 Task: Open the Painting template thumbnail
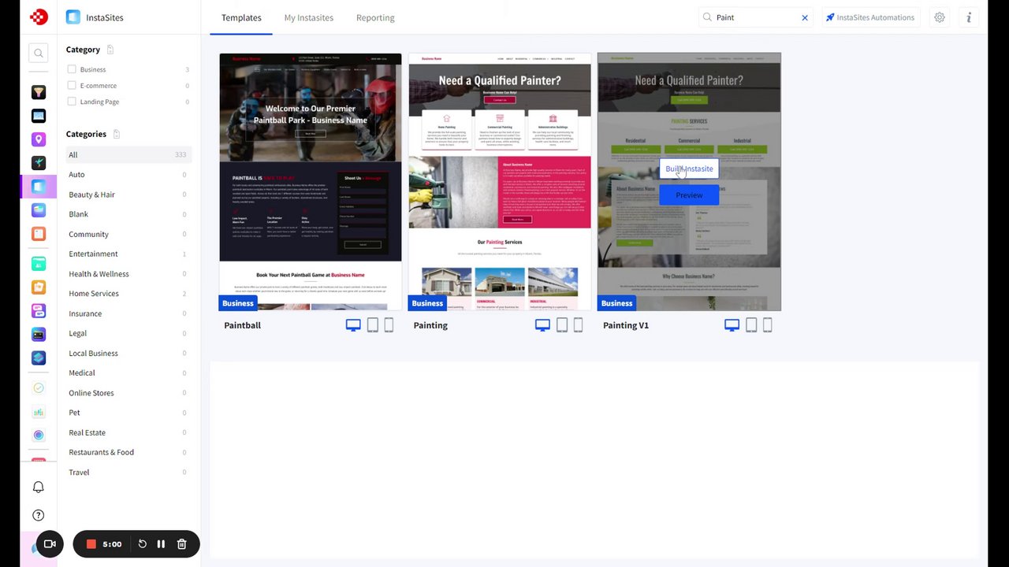pos(500,182)
